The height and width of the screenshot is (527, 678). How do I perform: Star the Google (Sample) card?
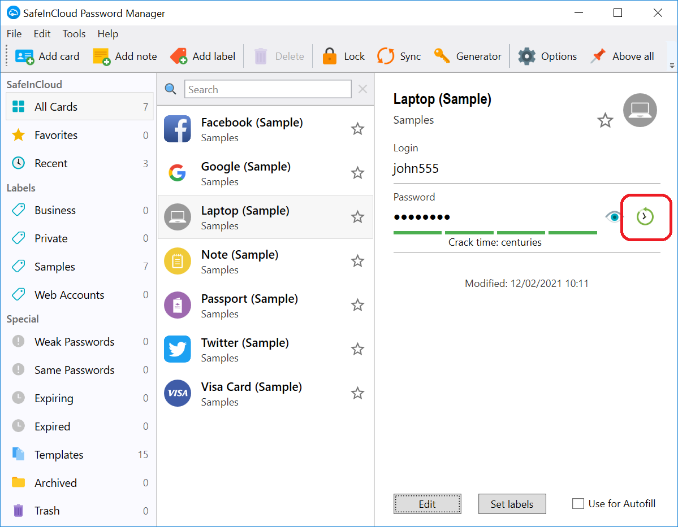click(x=357, y=173)
